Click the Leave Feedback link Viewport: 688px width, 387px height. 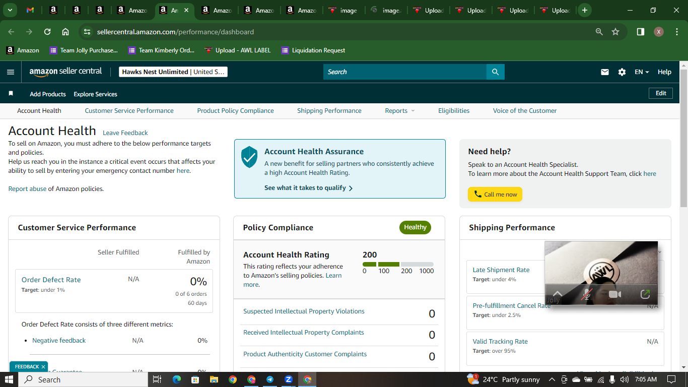tap(125, 133)
